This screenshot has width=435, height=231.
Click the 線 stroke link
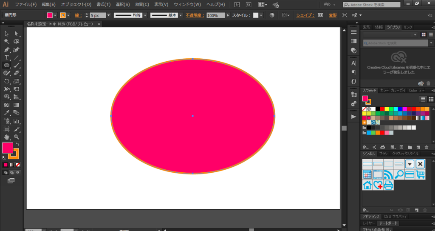coord(78,16)
